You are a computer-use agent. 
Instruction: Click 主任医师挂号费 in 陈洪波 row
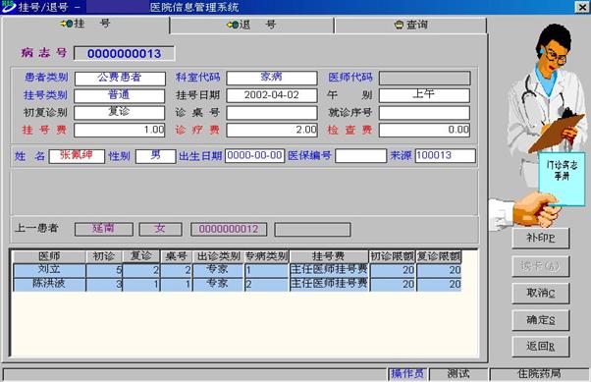[329, 284]
